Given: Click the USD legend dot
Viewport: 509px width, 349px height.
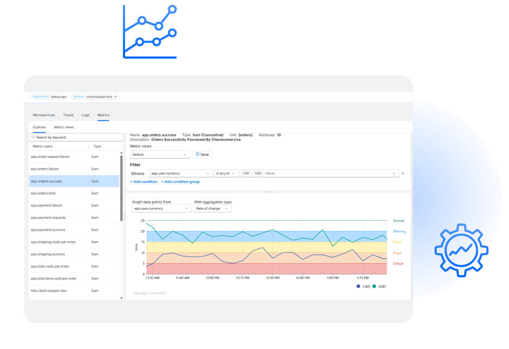Looking at the screenshot, I should (374, 287).
